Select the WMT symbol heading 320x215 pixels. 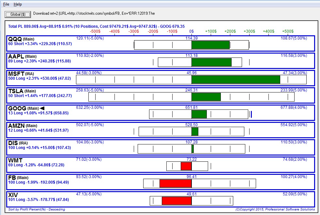click(x=15, y=160)
